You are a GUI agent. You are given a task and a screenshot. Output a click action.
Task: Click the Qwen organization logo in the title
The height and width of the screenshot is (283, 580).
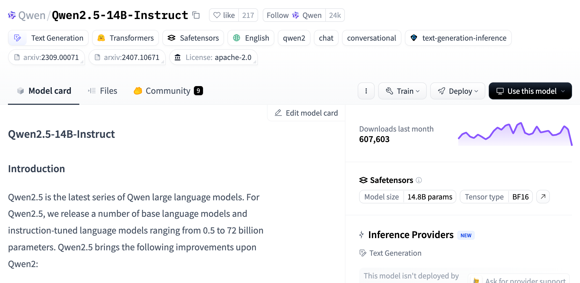pyautogui.click(x=12, y=15)
